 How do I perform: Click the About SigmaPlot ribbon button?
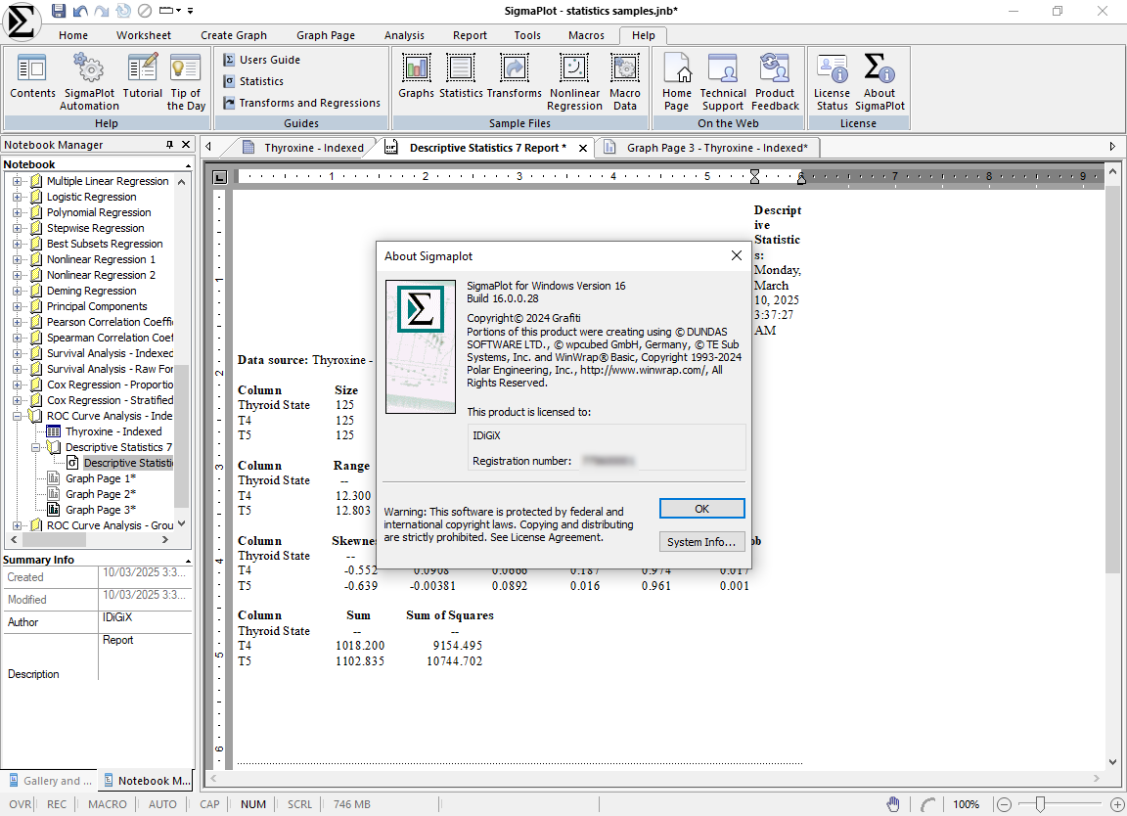tap(879, 82)
